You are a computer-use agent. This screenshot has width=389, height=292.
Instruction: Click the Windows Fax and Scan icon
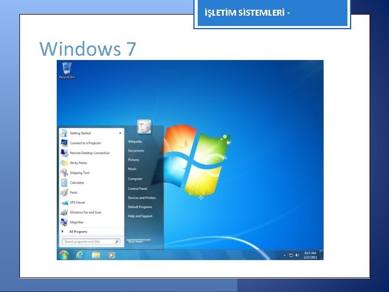64,213
